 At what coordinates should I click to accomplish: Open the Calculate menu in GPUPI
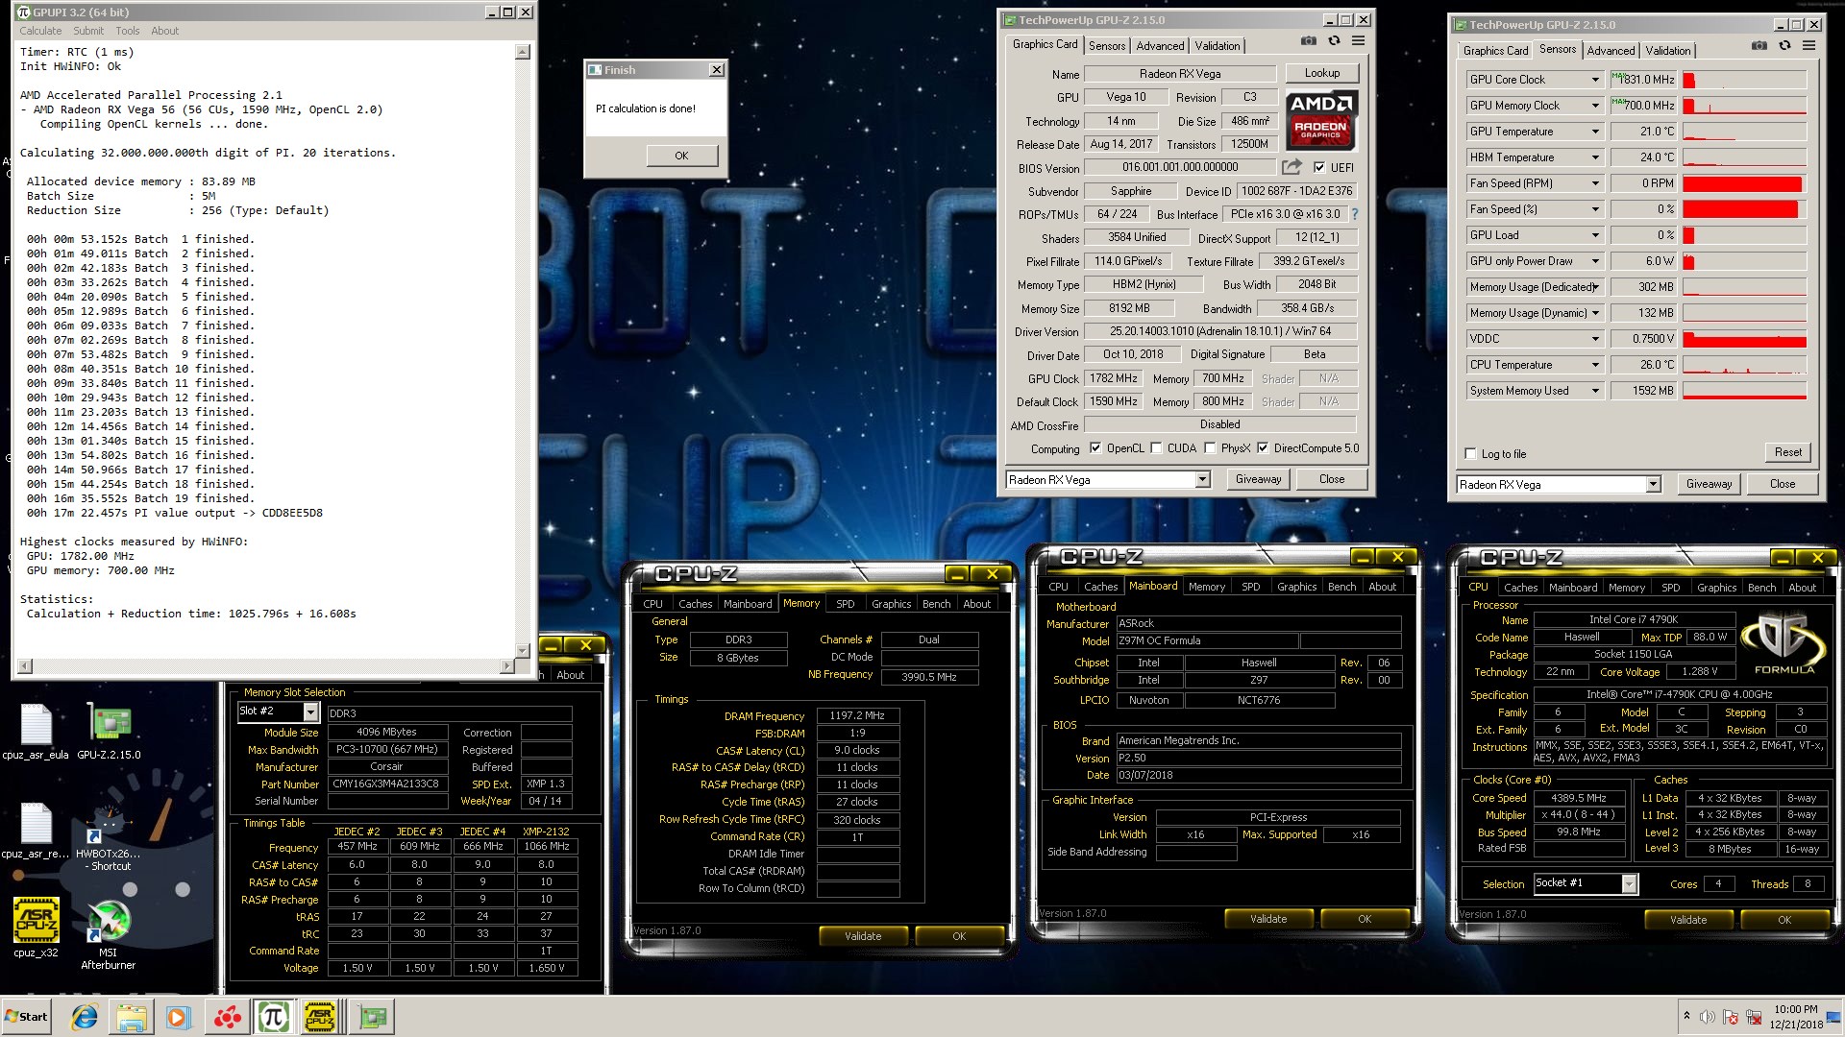click(40, 31)
